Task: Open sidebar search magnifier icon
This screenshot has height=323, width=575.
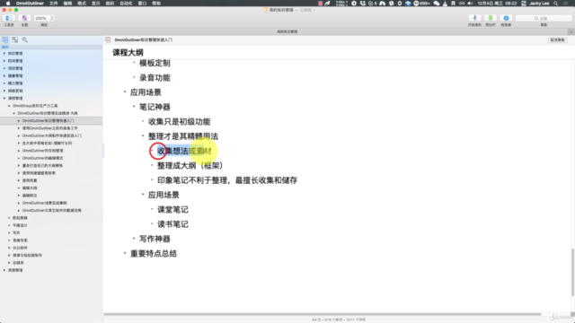Action: click(x=24, y=39)
